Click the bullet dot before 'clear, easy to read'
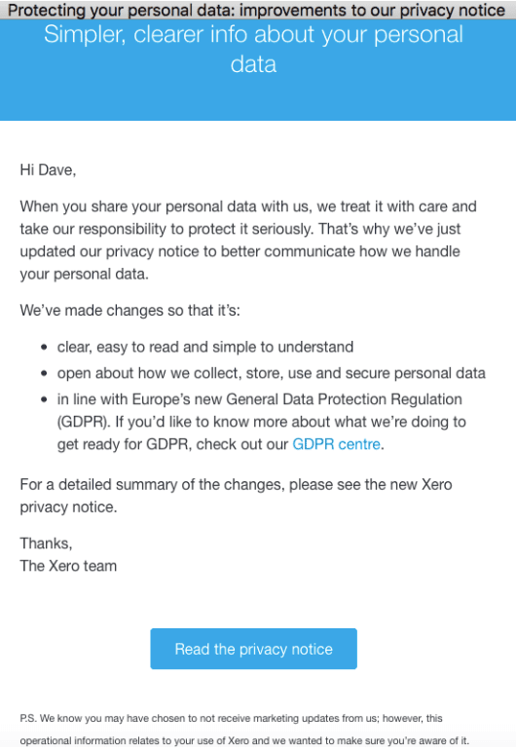Viewport: 516px width, 751px height. [44, 347]
